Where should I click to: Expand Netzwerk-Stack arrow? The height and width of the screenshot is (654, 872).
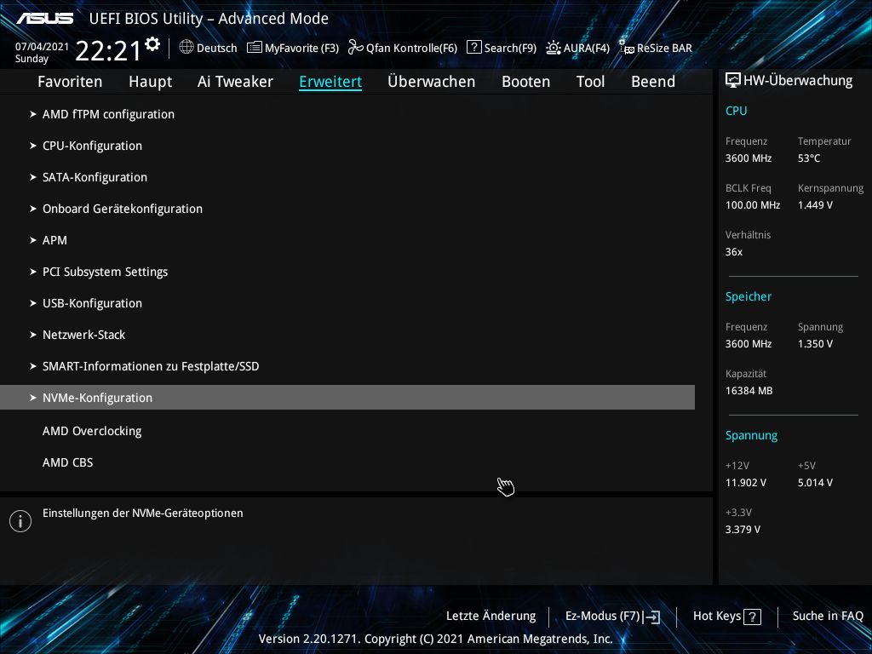point(33,335)
